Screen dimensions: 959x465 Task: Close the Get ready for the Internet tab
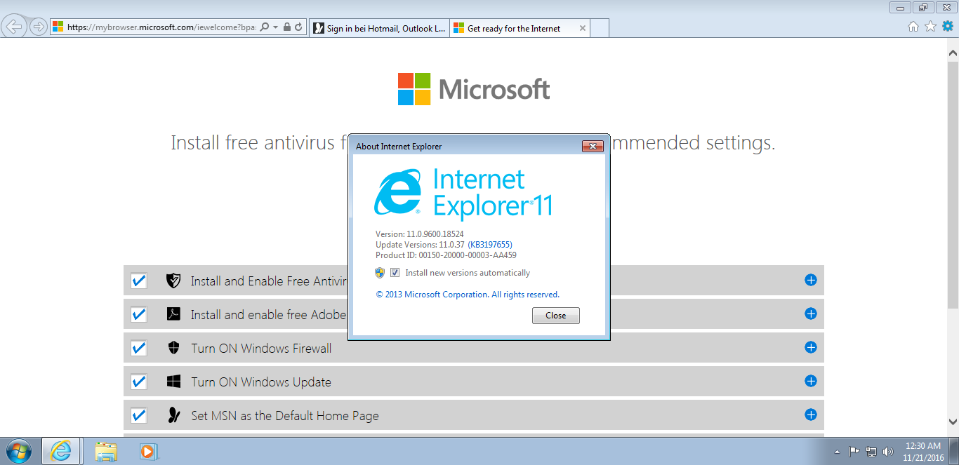[x=582, y=28]
